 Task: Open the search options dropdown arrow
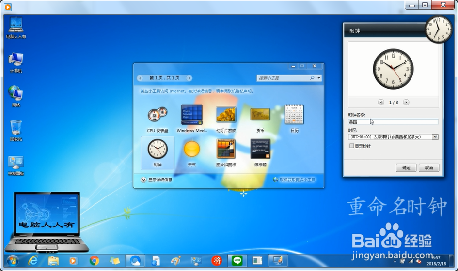coord(319,78)
